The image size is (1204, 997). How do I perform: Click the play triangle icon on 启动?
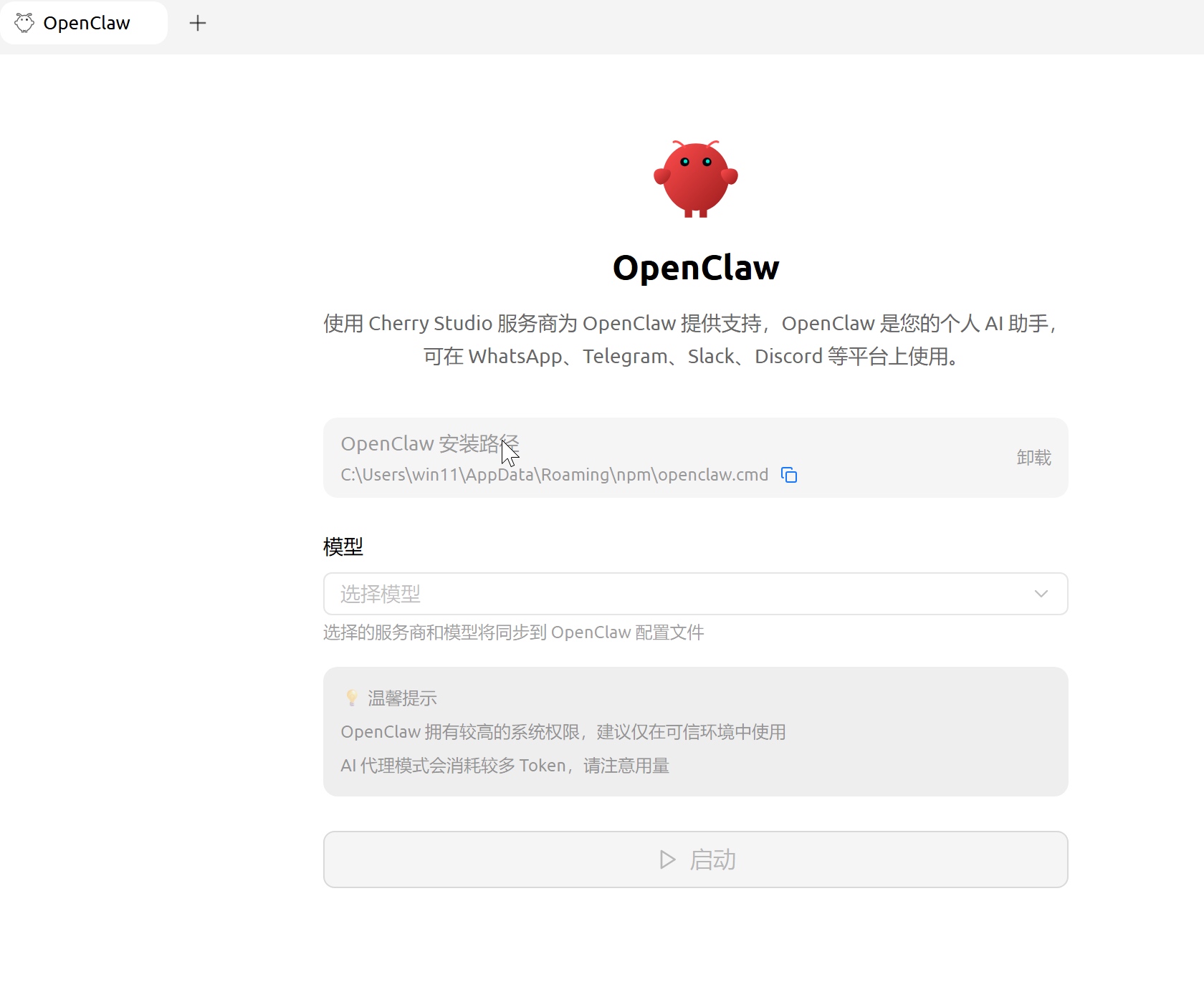(667, 859)
